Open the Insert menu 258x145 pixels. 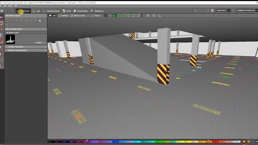(10, 6)
